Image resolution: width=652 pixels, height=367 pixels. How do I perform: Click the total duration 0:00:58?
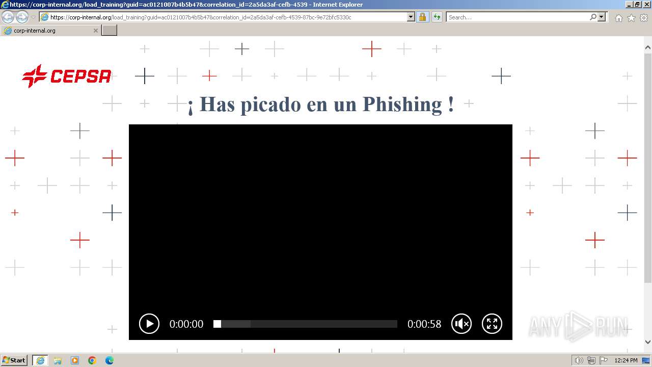pyautogui.click(x=424, y=324)
